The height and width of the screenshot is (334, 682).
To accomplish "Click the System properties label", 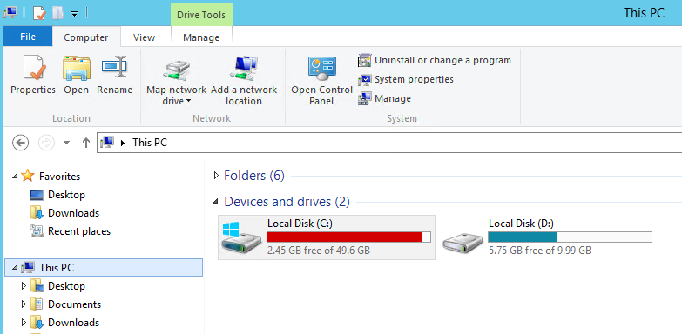I will coord(414,79).
